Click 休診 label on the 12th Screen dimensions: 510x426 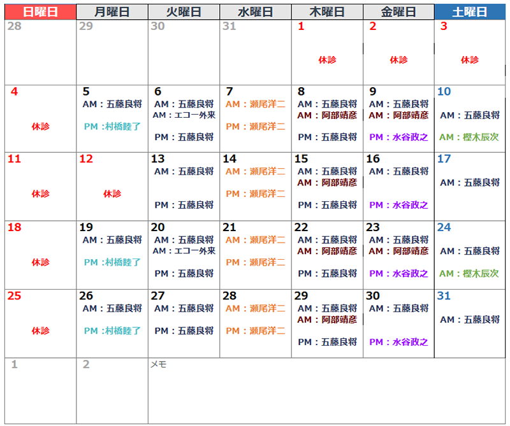pyautogui.click(x=112, y=194)
